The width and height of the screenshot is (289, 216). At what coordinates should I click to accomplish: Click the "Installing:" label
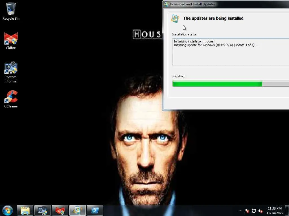click(179, 76)
